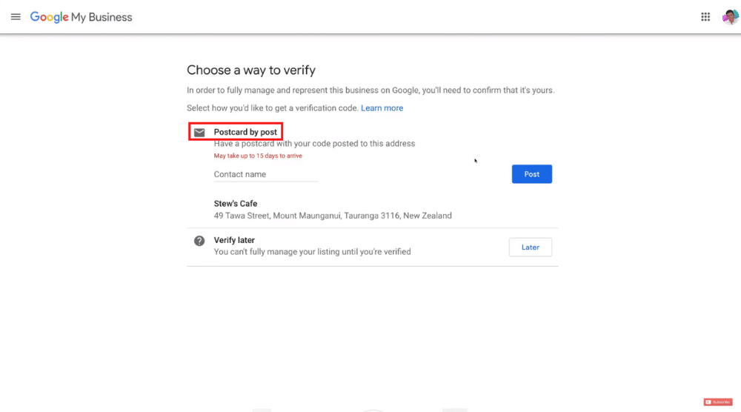Open the account profile avatar
Viewport: 741px width, 412px height.
pyautogui.click(x=730, y=17)
